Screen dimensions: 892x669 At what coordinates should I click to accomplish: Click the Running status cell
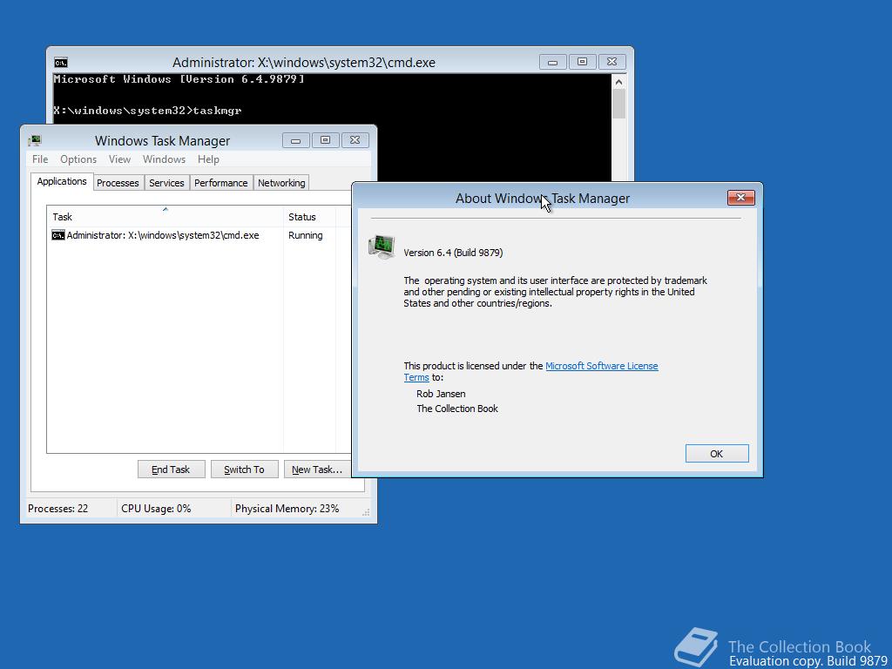tap(306, 235)
